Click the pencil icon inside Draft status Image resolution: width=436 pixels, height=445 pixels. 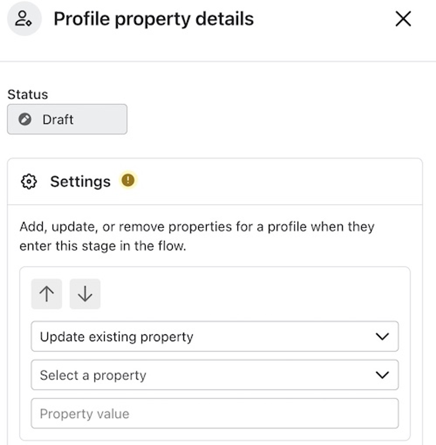[25, 119]
